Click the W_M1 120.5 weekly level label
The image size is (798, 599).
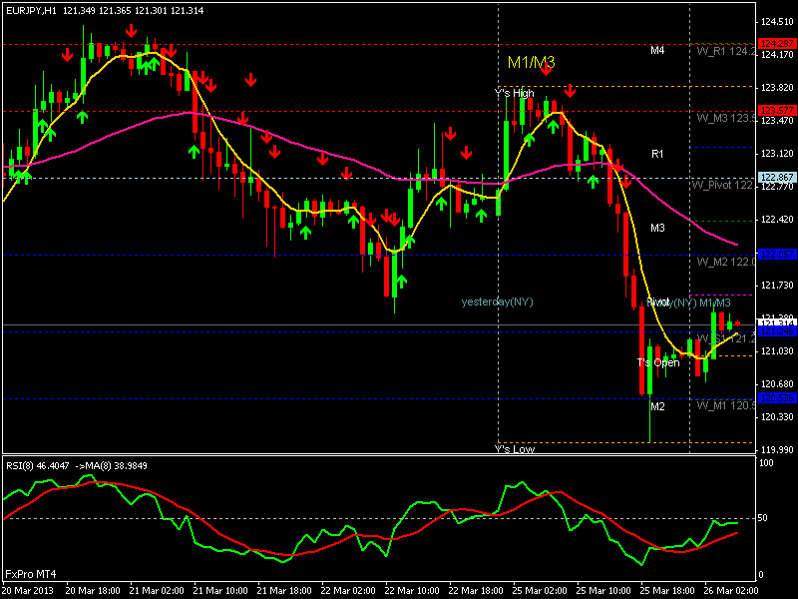(x=726, y=405)
